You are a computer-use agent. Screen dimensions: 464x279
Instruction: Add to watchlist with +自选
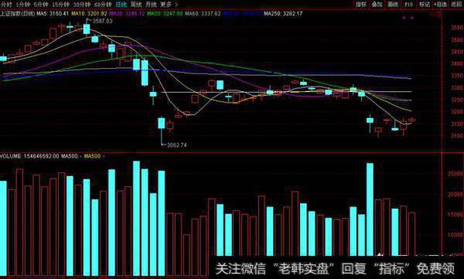(440, 4)
